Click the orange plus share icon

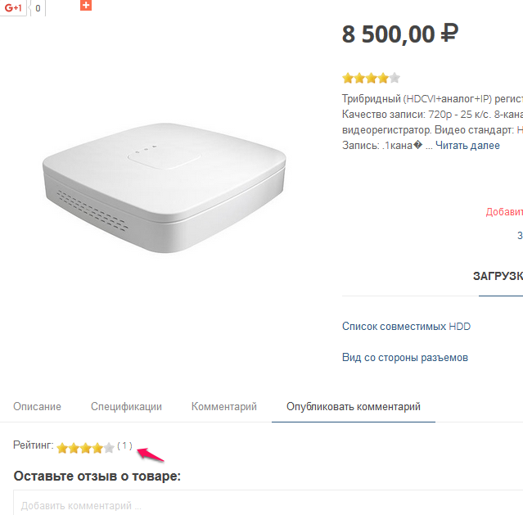pyautogui.click(x=86, y=5)
